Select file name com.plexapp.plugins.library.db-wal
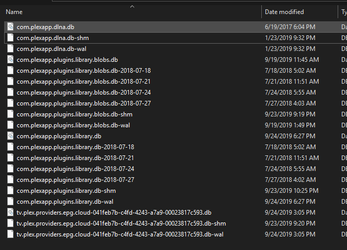347x250 pixels. [65, 202]
